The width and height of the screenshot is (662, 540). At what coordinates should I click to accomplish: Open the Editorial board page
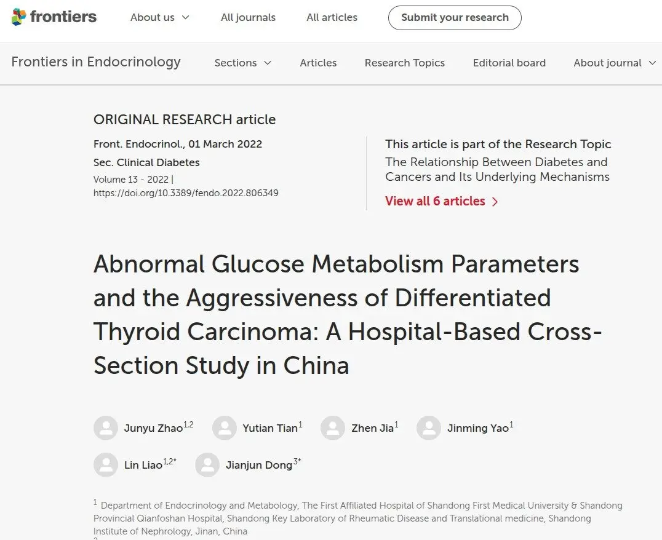pyautogui.click(x=509, y=63)
